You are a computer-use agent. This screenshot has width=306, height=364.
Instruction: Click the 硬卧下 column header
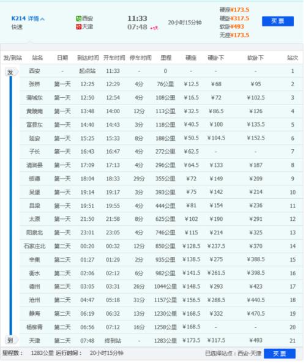215,58
